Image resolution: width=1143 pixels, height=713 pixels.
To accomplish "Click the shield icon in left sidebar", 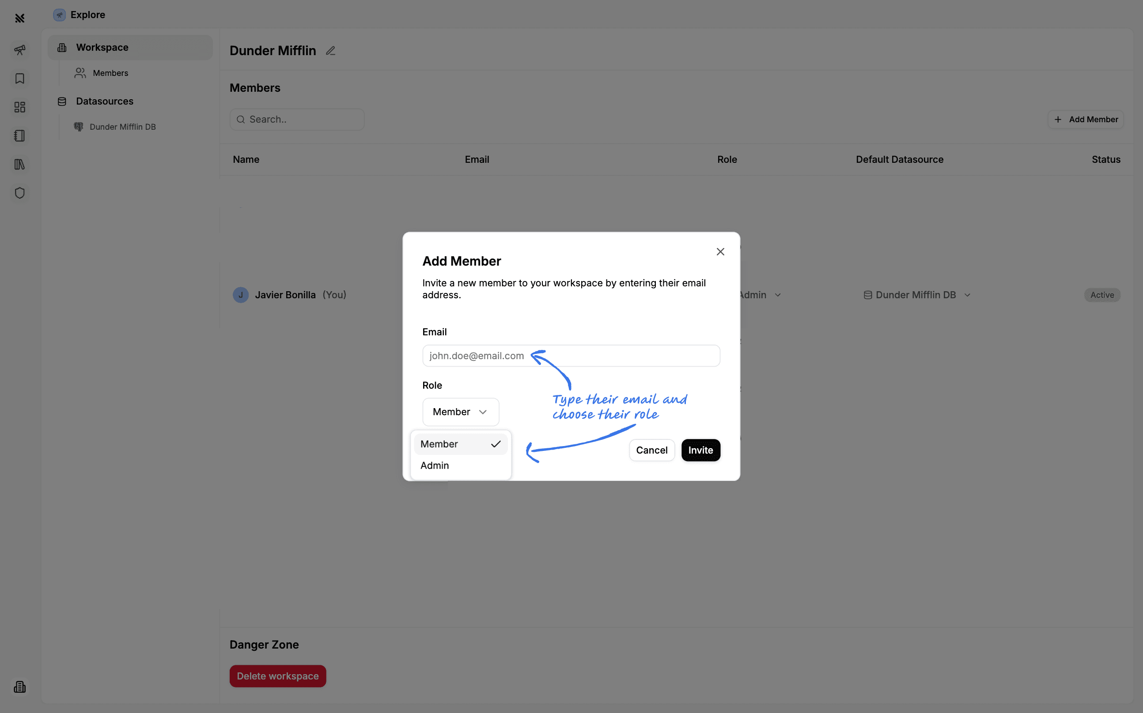I will [x=19, y=193].
